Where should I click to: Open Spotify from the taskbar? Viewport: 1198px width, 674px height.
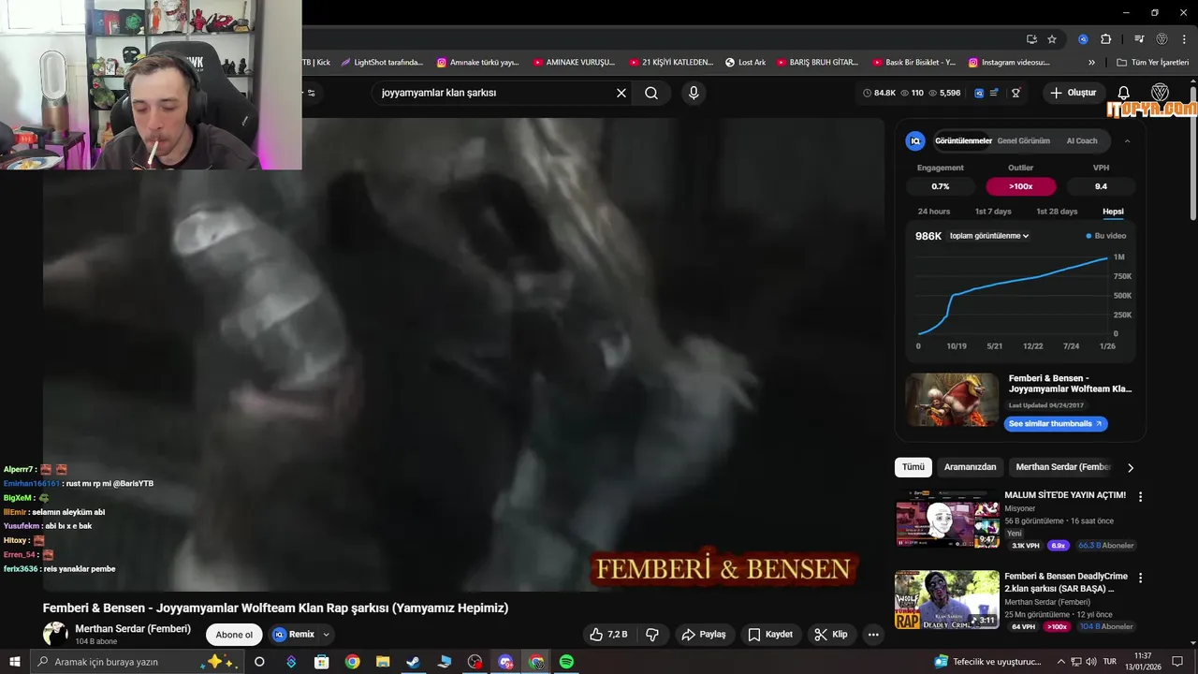tap(566, 662)
